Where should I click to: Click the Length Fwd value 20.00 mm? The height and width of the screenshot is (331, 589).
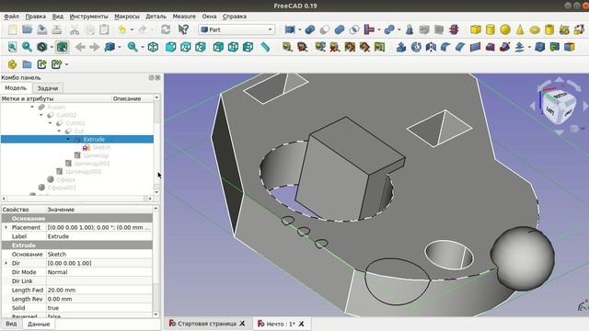(99, 291)
